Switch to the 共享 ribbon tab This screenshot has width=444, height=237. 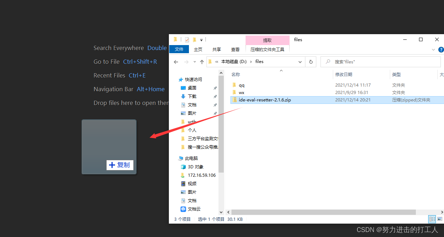pyautogui.click(x=217, y=49)
